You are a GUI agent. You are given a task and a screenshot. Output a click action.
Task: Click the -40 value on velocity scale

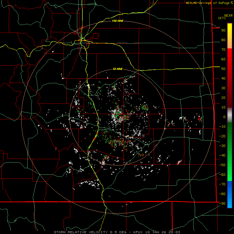[x=222, y=155]
